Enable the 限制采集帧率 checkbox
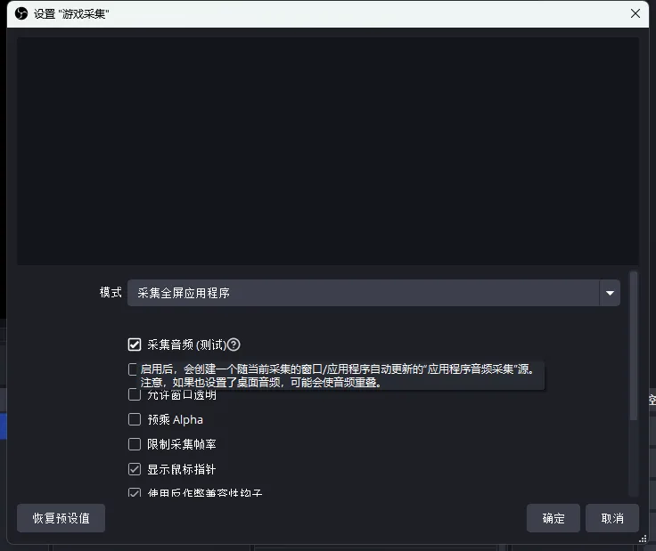This screenshot has height=551, width=656. pyautogui.click(x=135, y=444)
